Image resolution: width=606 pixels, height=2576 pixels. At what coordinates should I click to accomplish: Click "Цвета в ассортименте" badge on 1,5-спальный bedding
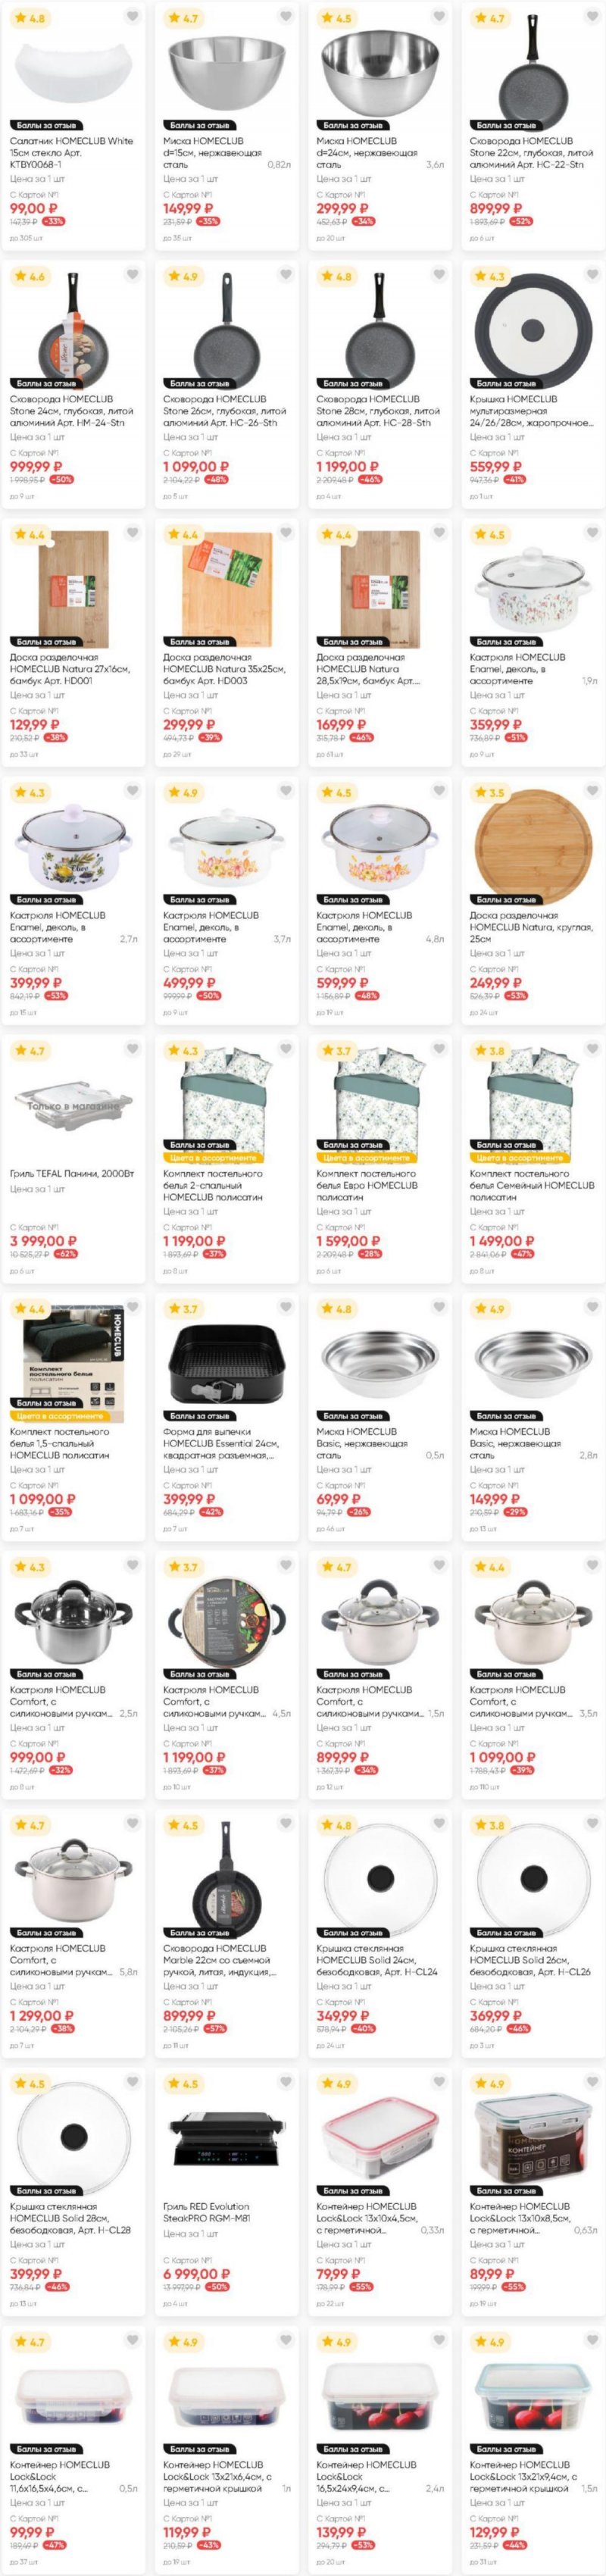point(59,1416)
